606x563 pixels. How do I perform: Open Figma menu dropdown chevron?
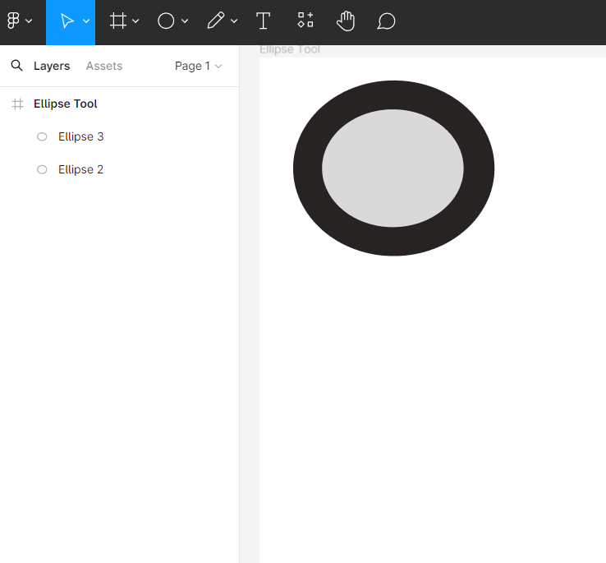coord(29,21)
